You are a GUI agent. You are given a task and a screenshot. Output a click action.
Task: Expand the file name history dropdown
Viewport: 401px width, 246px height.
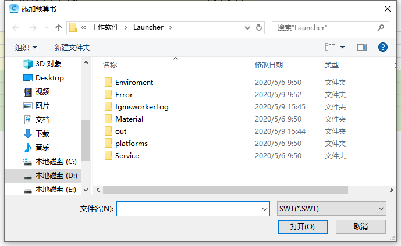[265, 209]
